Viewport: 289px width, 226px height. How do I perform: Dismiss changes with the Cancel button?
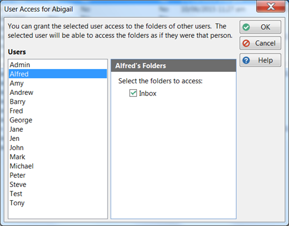pos(260,43)
